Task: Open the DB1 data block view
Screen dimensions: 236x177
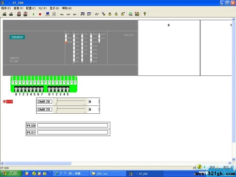Action: click(x=75, y=14)
